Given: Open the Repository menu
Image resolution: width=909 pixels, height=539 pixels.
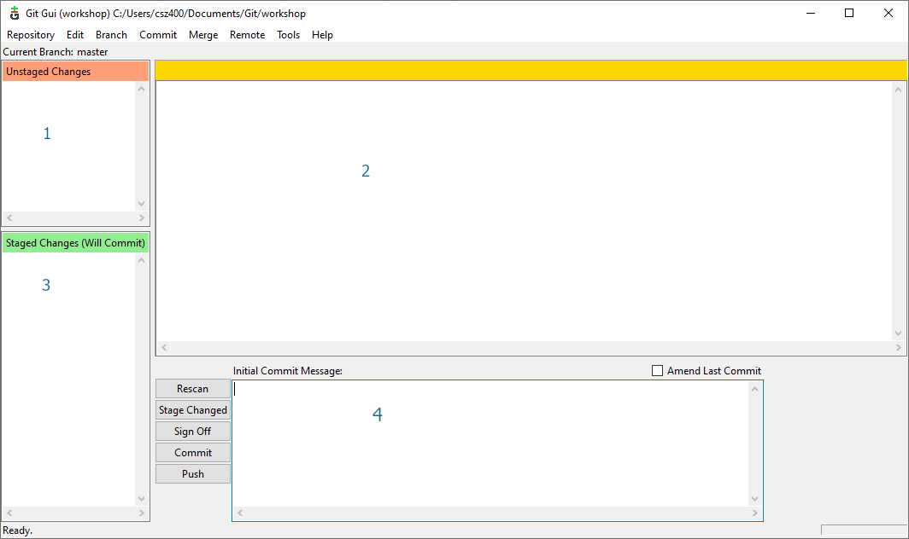Looking at the screenshot, I should coord(31,35).
